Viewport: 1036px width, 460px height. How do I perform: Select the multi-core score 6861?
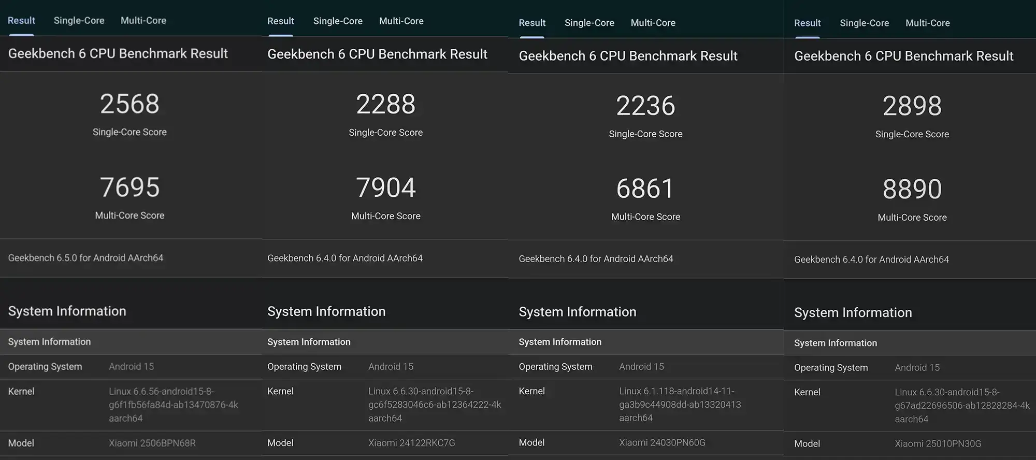(x=645, y=189)
